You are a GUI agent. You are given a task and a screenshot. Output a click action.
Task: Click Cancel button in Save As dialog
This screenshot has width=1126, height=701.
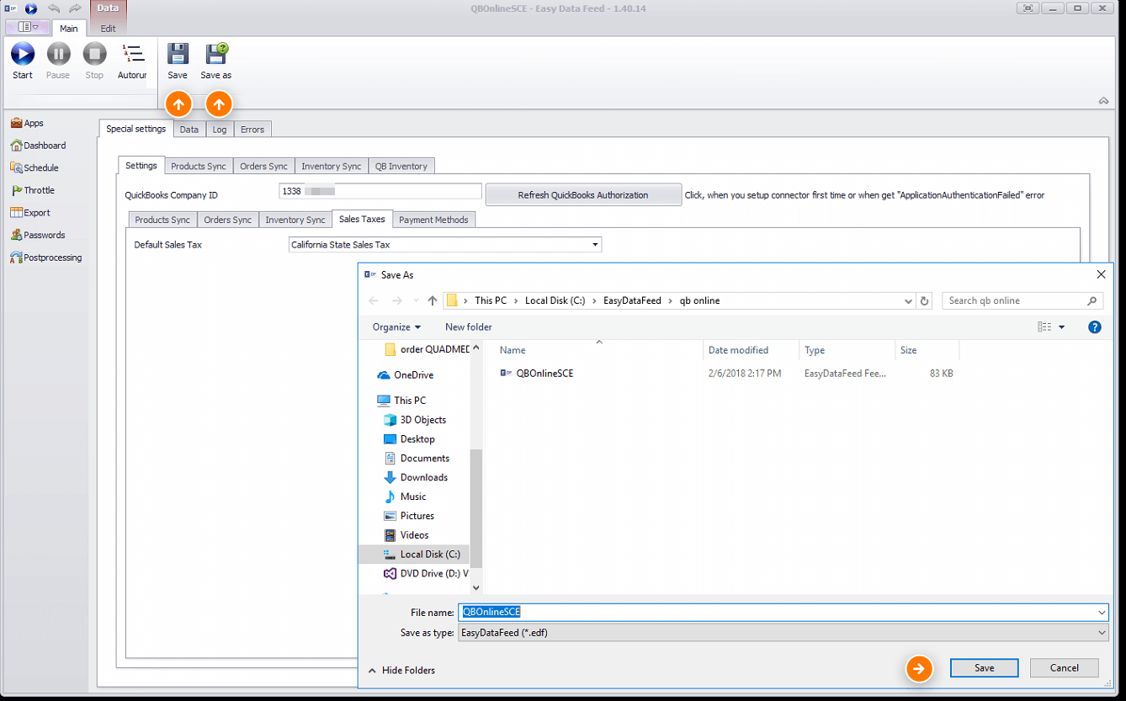point(1065,667)
